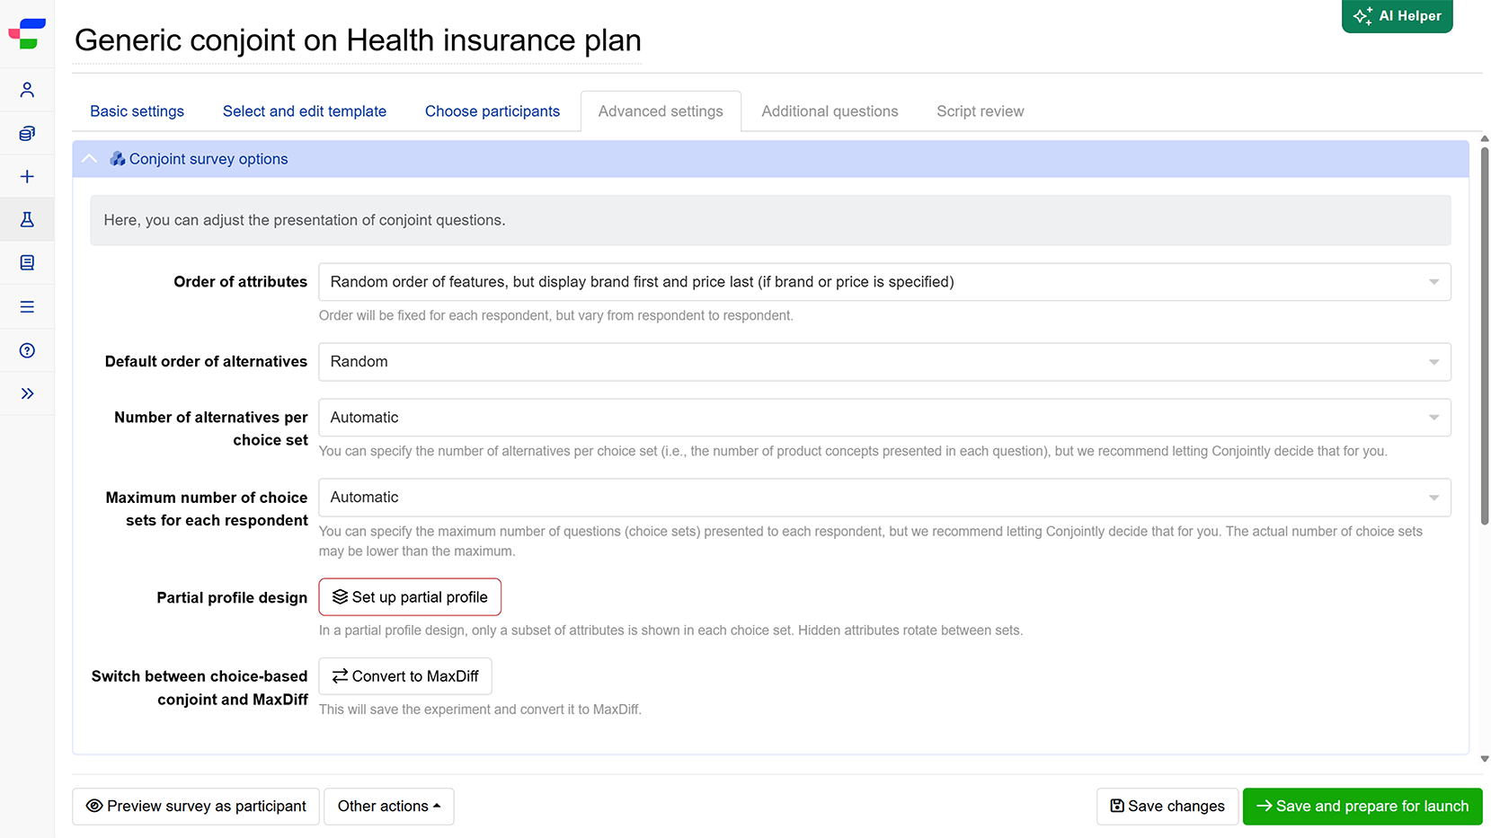Open Number of alternatives per choice set dropdown
This screenshot has width=1491, height=838.
click(x=884, y=418)
